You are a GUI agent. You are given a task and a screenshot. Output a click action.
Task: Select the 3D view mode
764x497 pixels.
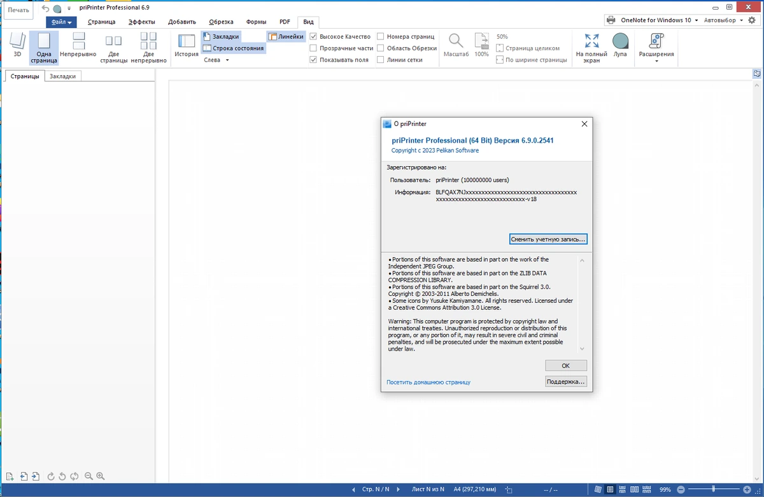17,46
